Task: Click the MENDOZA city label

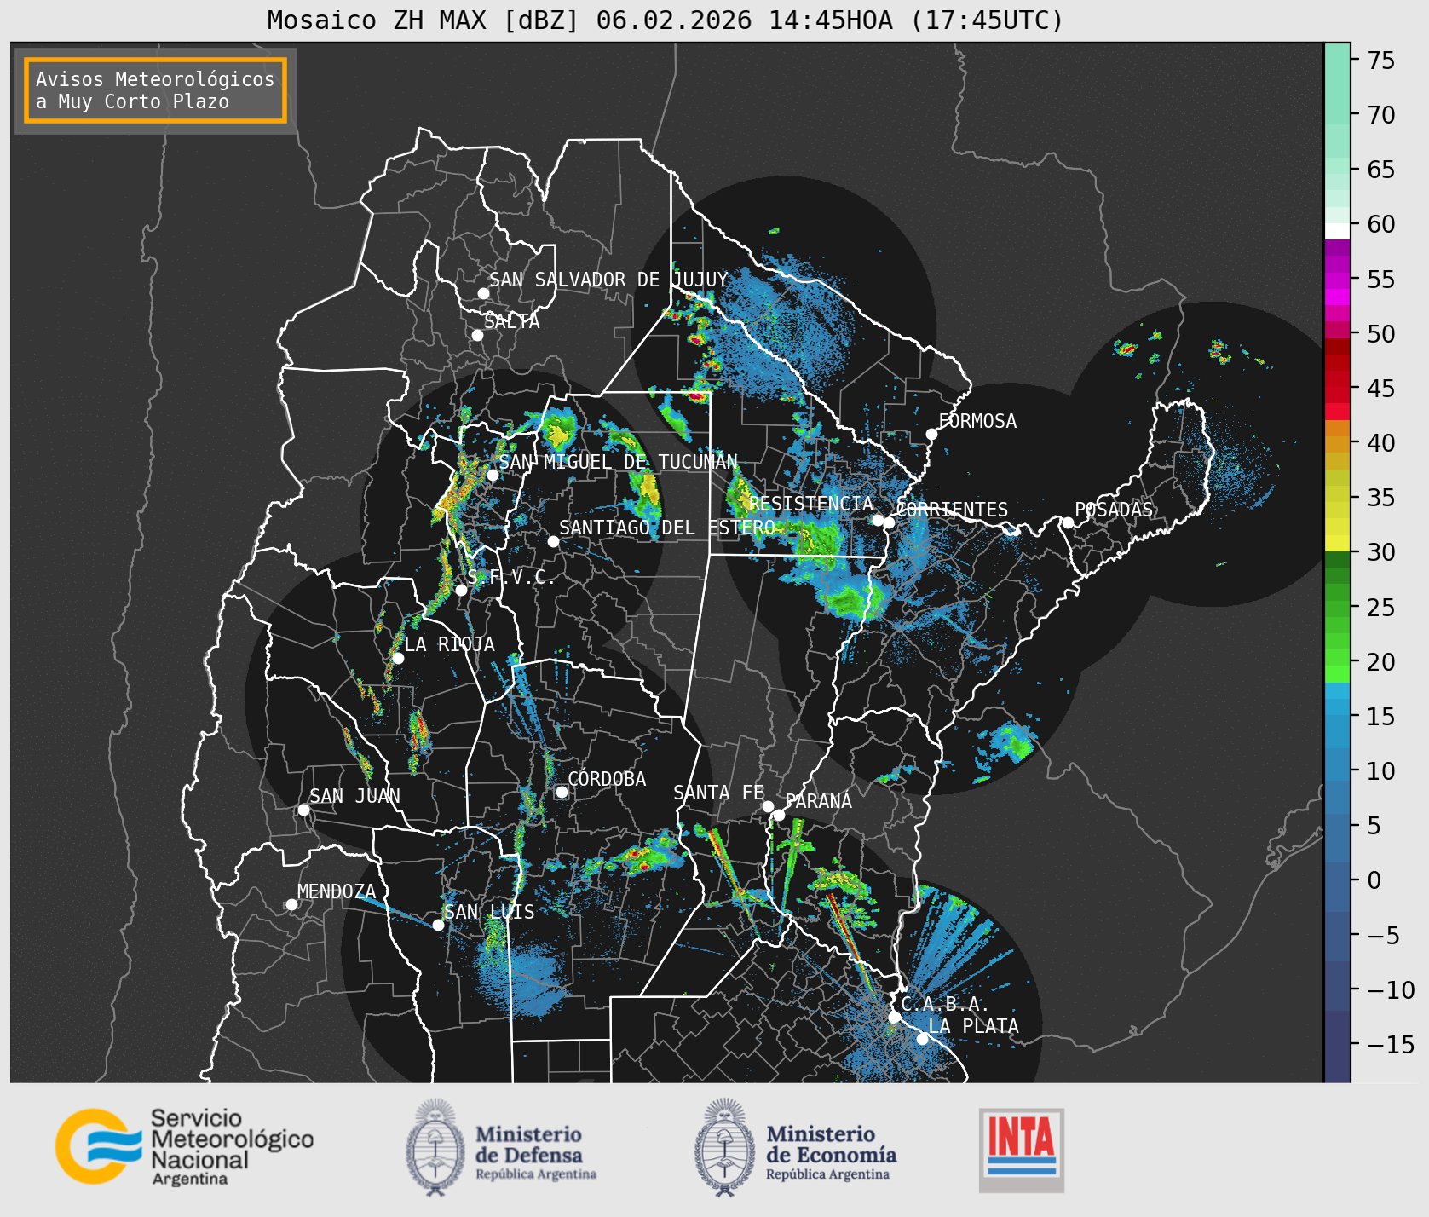Action: click(x=337, y=891)
